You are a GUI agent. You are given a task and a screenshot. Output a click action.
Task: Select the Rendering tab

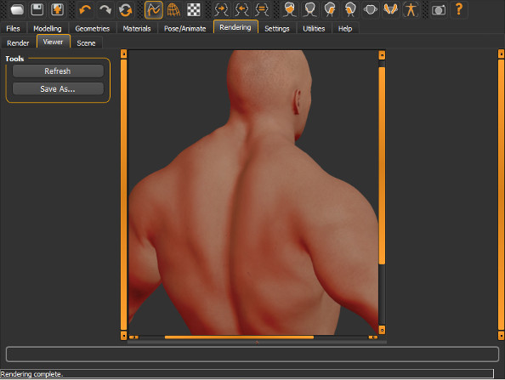click(235, 27)
